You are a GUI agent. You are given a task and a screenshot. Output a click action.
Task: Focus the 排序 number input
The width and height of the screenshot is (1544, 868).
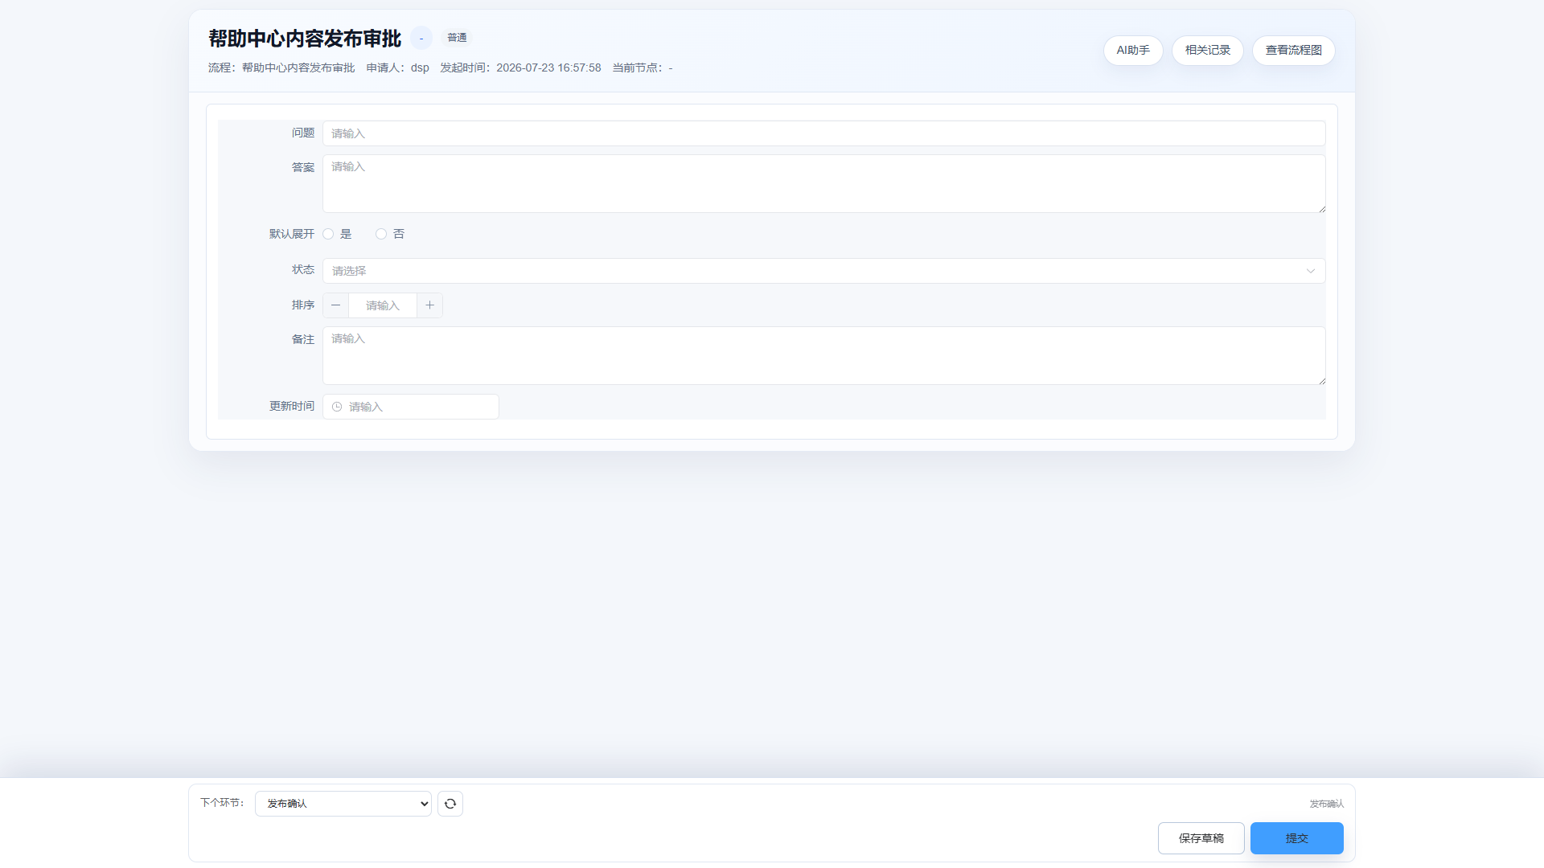(x=383, y=305)
